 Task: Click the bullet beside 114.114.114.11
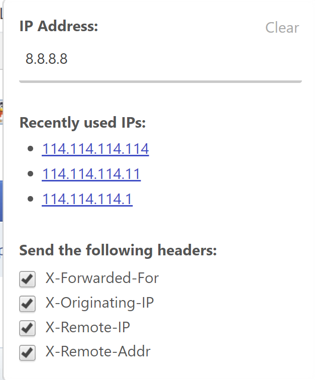pyautogui.click(x=31, y=174)
